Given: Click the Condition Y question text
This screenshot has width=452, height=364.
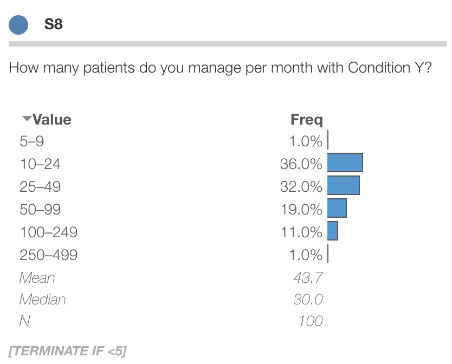Looking at the screenshot, I should click(x=220, y=68).
